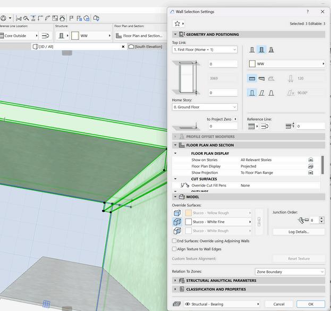Open the Core Outside reference line dropdown
This screenshot has height=311, width=331.
pyautogui.click(x=19, y=36)
